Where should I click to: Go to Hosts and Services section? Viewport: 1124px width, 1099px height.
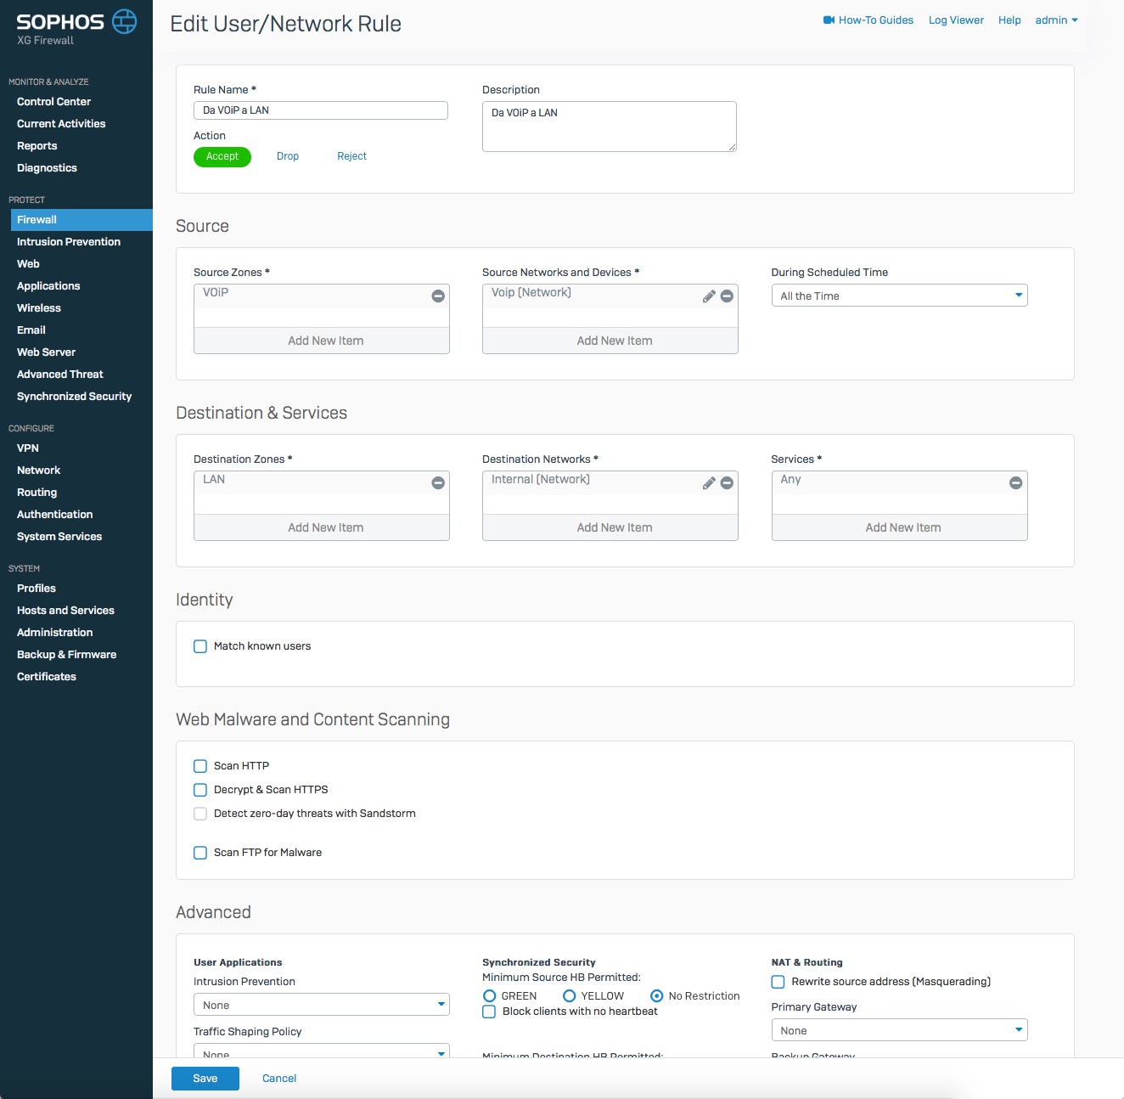pyautogui.click(x=65, y=611)
